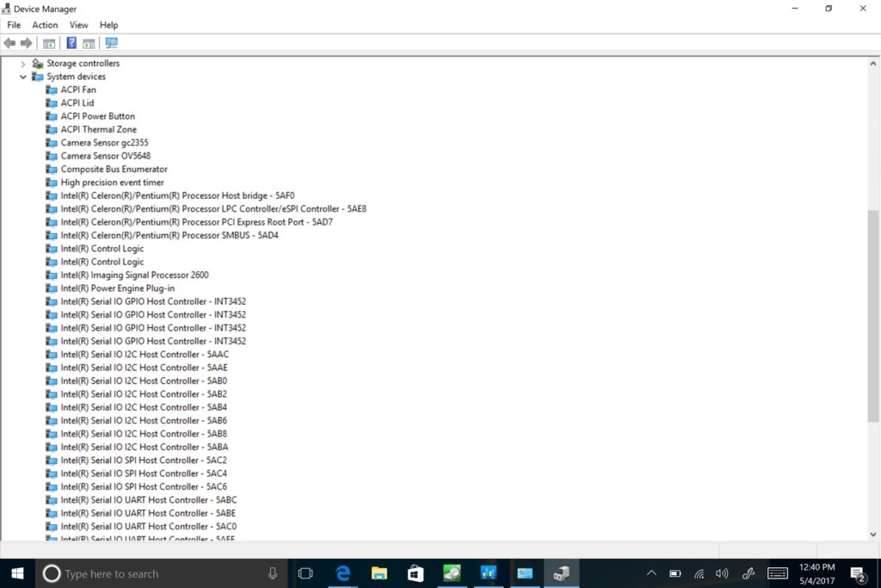Click the Cortana microphone icon

tap(273, 573)
